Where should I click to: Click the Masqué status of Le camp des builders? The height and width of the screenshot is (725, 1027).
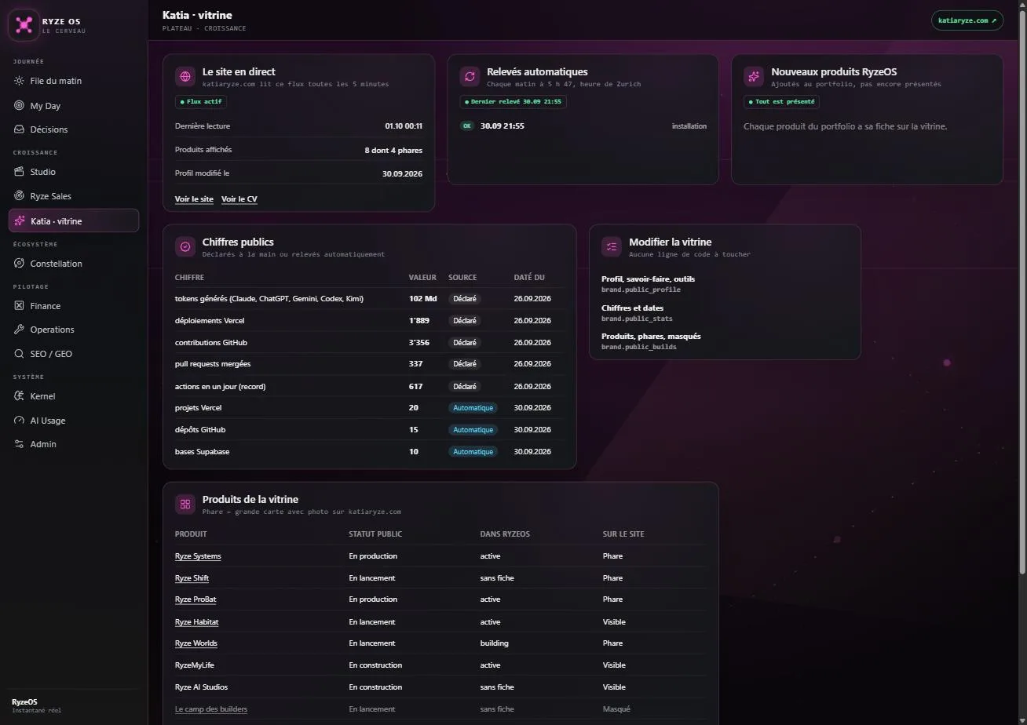point(616,709)
